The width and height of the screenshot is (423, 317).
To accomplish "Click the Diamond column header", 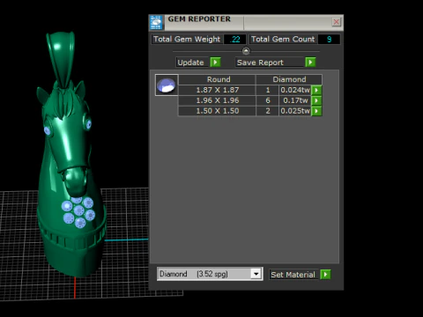I will (x=289, y=79).
